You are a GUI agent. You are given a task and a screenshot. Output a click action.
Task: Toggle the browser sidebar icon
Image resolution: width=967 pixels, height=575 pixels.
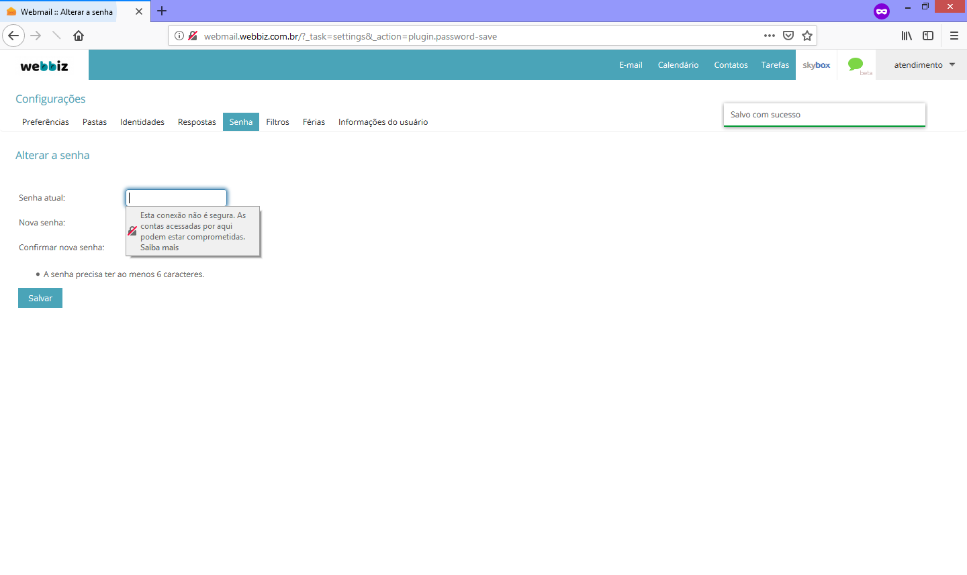click(928, 36)
